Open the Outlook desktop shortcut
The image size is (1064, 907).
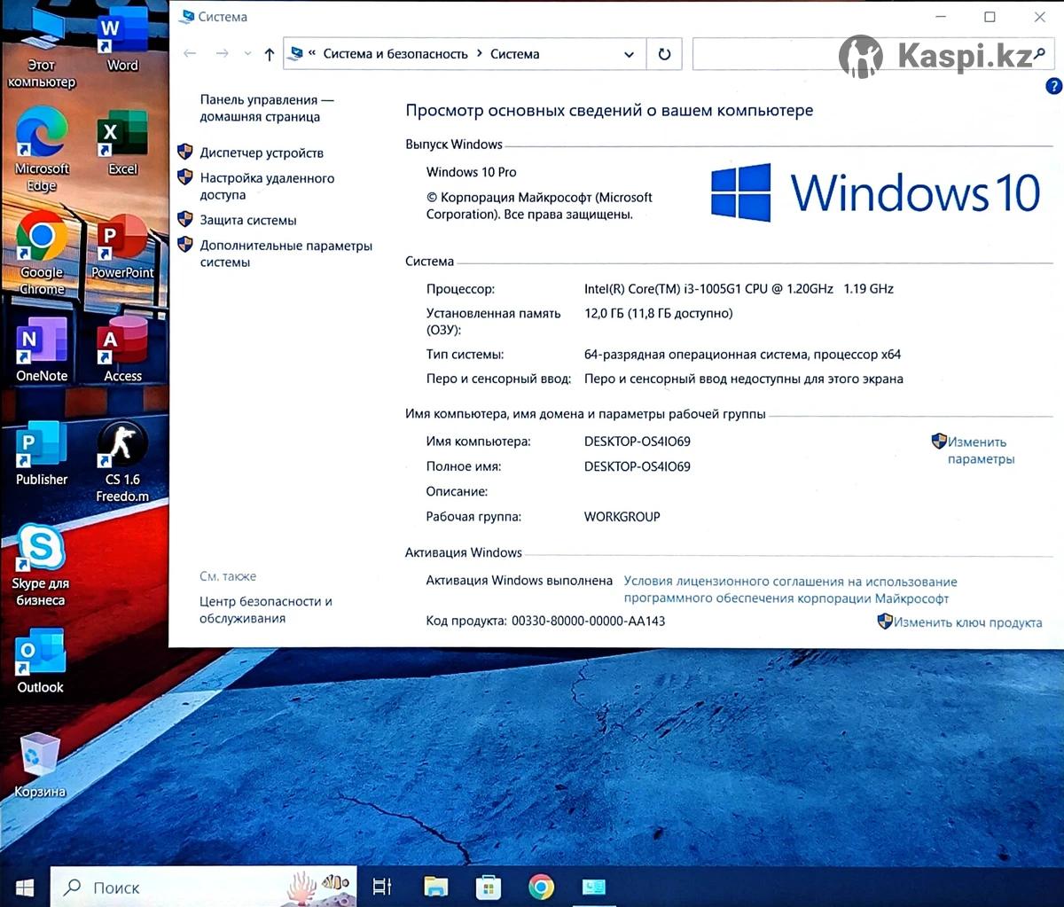coord(41,661)
